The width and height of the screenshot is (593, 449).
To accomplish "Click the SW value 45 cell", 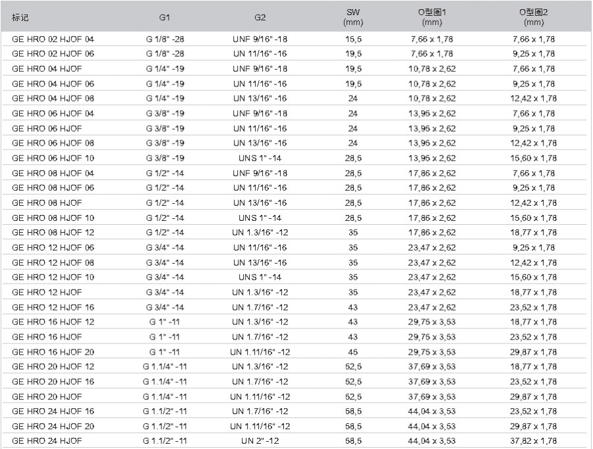I will tap(353, 352).
